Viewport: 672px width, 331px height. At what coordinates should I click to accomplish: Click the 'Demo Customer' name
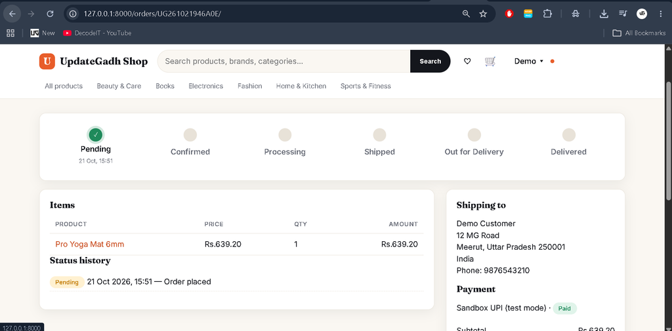[x=486, y=224]
